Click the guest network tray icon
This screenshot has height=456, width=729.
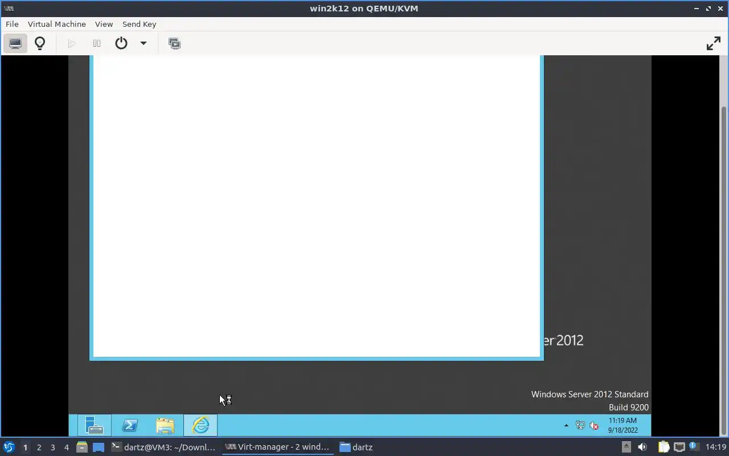(x=580, y=425)
